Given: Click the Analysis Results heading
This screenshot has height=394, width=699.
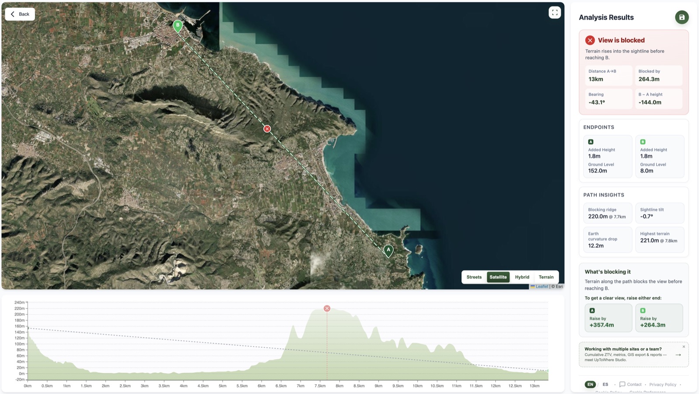Looking at the screenshot, I should 606,17.
